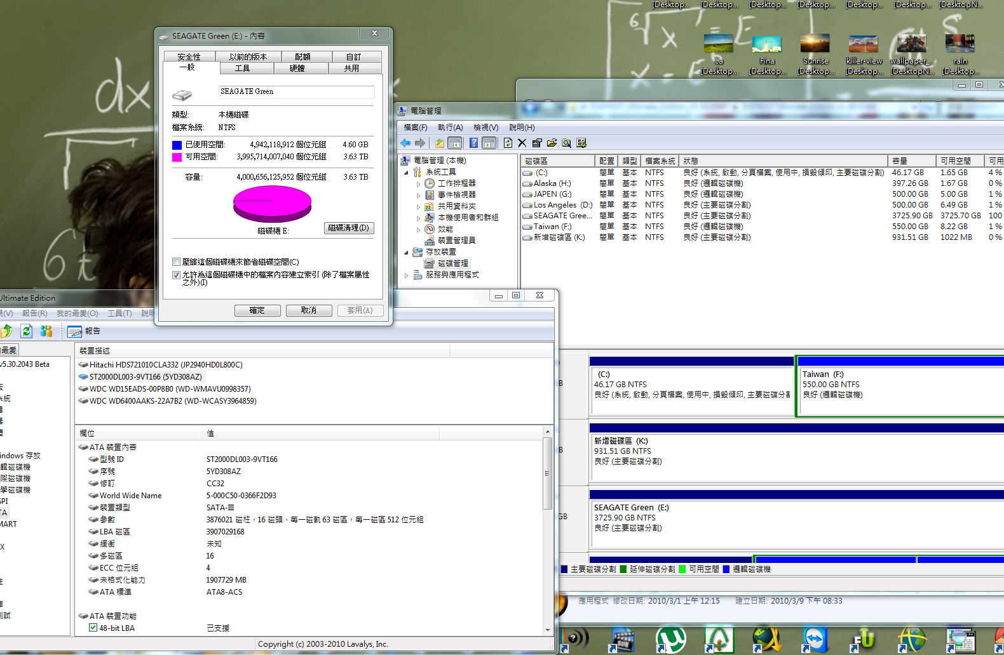This screenshot has height=655, width=1004.
Task: Open the 報告 report button in EVEREST
Action: tap(84, 331)
